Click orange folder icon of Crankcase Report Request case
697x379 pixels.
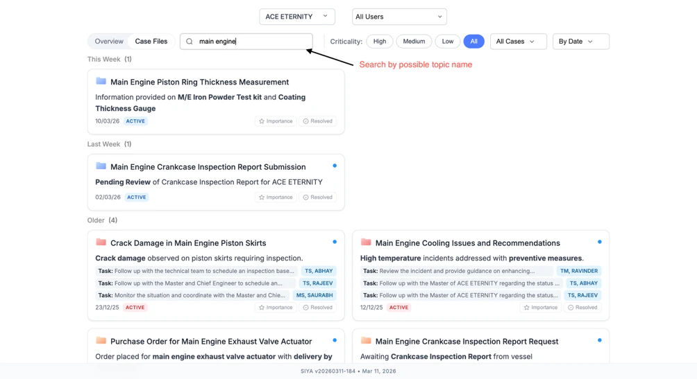pyautogui.click(x=366, y=341)
